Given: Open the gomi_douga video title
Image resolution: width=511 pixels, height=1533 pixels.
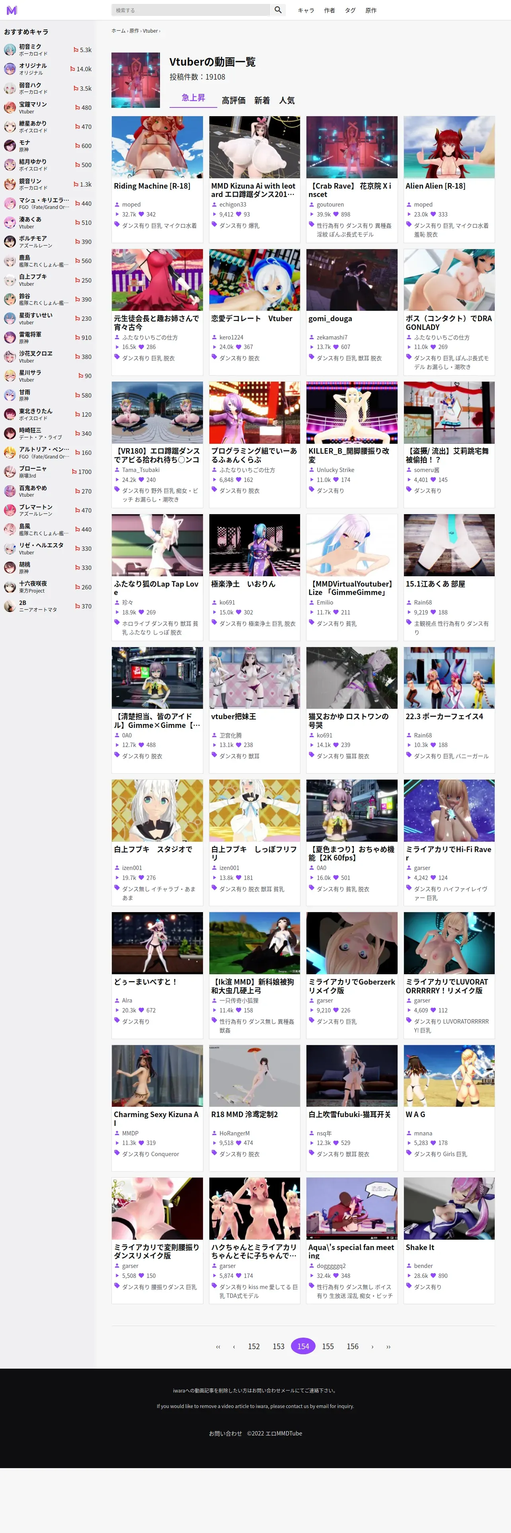Looking at the screenshot, I should (330, 319).
